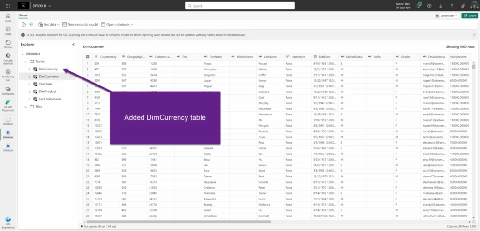480x231 pixels.
Task: Select the FactOnlineSales table
Action: [50, 99]
